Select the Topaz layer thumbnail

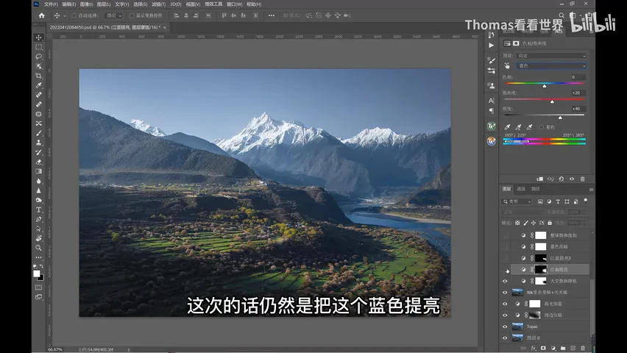tap(517, 327)
